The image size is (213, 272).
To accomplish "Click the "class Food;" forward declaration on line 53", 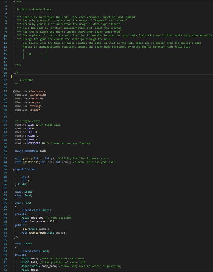I will [x=23, y=195].
